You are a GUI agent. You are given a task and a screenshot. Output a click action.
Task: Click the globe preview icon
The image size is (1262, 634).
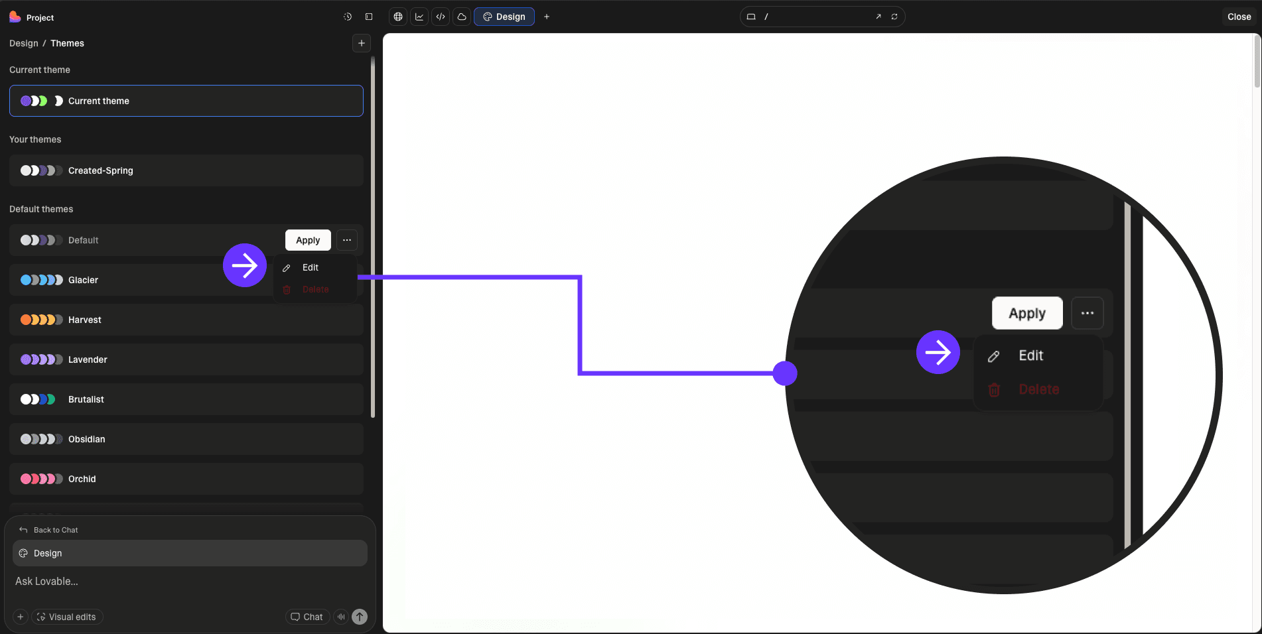[x=398, y=17]
